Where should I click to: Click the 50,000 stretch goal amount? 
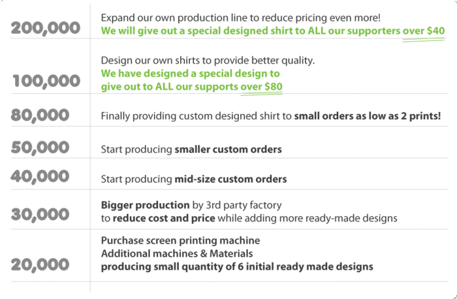pos(40,147)
